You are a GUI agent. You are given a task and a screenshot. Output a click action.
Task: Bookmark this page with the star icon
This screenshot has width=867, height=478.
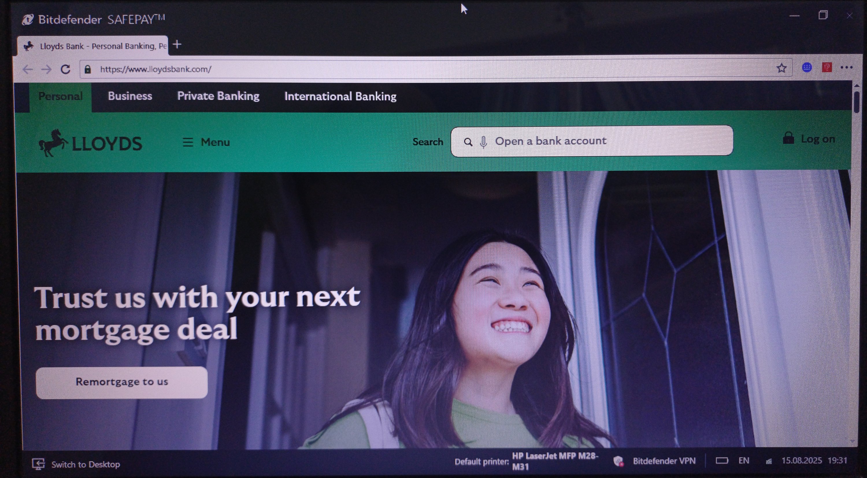click(x=781, y=68)
